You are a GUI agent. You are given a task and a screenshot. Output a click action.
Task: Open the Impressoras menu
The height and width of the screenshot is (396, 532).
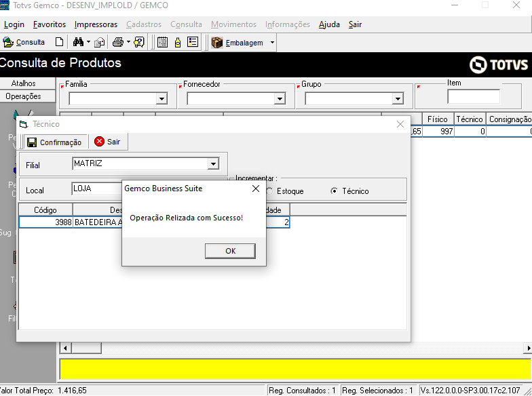click(96, 24)
